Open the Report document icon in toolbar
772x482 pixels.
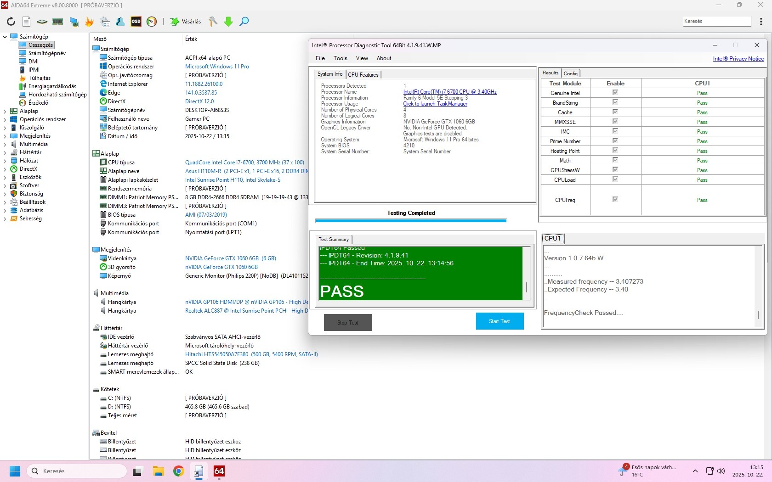click(x=27, y=22)
